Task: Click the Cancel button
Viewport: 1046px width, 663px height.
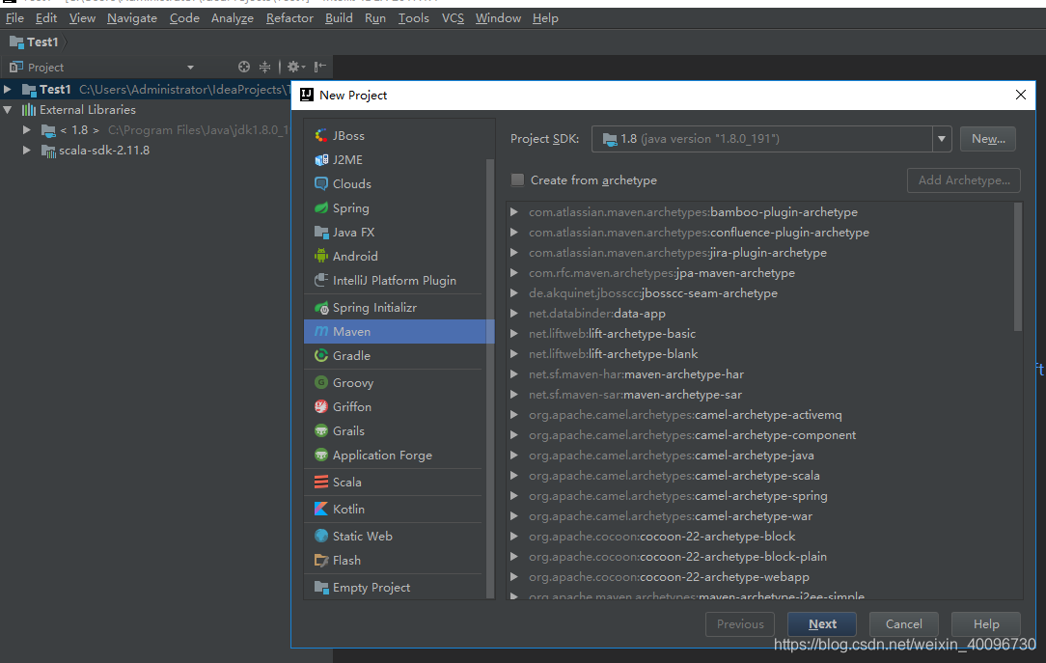Action: coord(904,624)
